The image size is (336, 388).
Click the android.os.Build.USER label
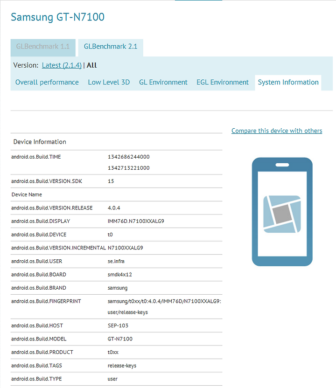tap(37, 261)
